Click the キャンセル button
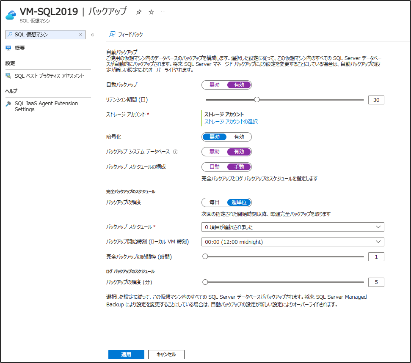 coord(166,355)
